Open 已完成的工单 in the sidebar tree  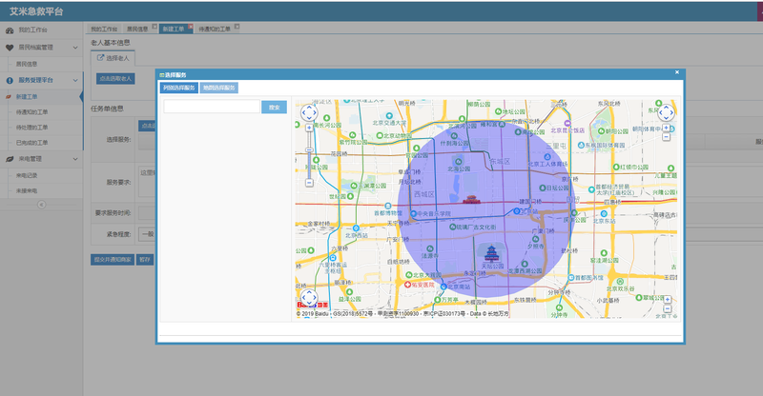[x=31, y=143]
